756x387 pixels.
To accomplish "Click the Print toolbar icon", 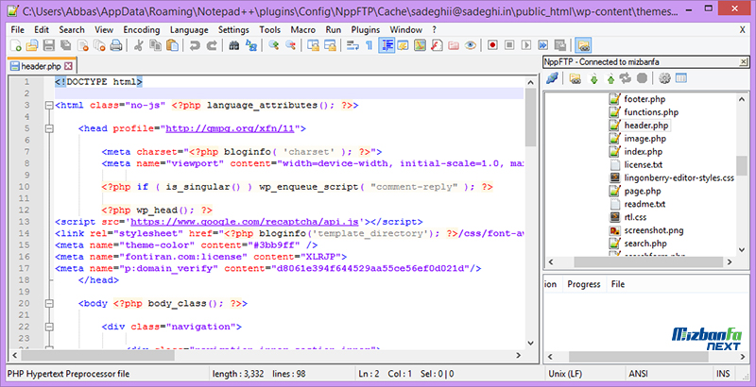I will click(x=116, y=45).
